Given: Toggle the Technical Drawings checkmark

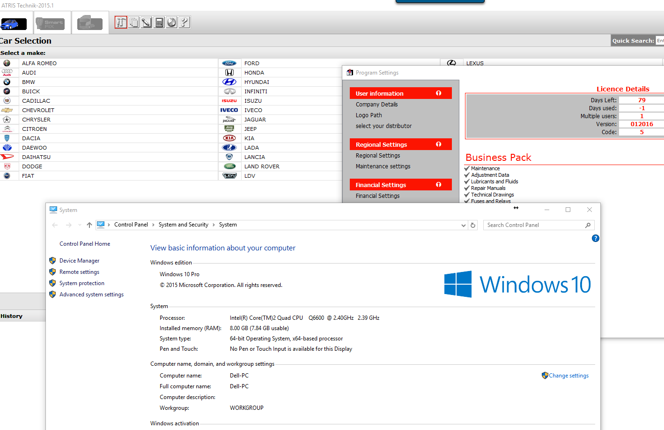Looking at the screenshot, I should click(467, 195).
